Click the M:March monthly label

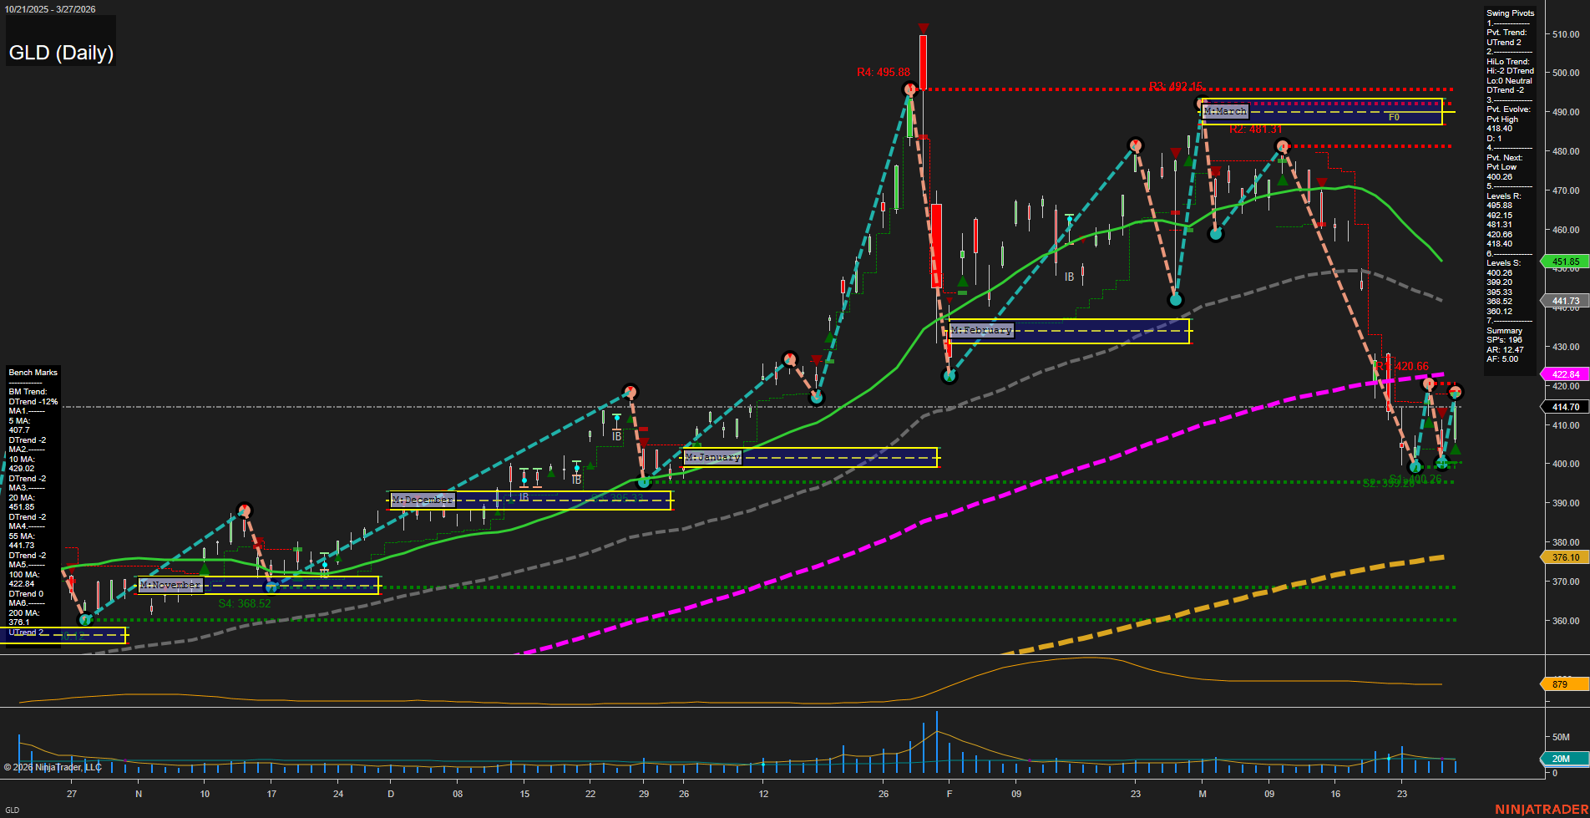click(x=1225, y=111)
